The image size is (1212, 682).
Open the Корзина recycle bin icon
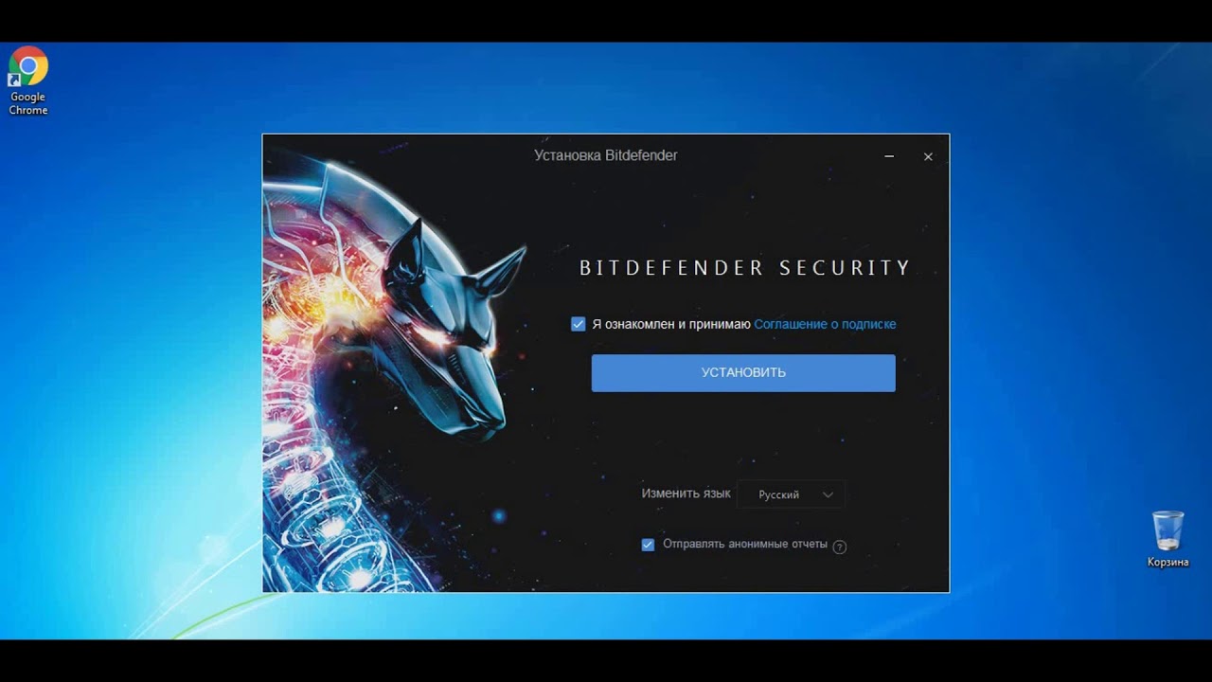1167,539
